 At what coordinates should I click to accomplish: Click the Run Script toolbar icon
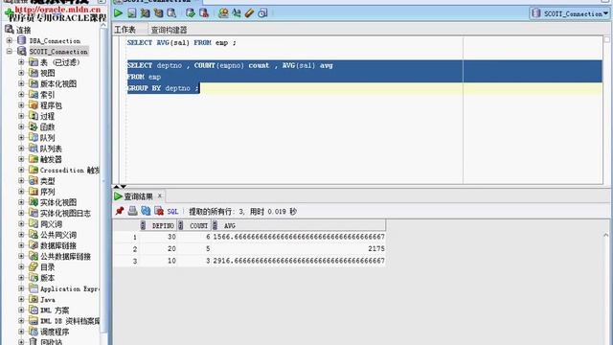tap(132, 13)
